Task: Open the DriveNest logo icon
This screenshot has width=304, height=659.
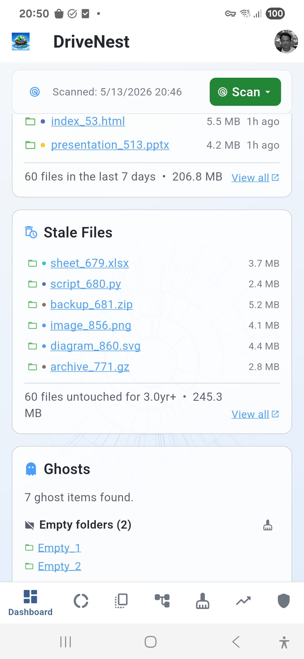Action: click(x=21, y=42)
